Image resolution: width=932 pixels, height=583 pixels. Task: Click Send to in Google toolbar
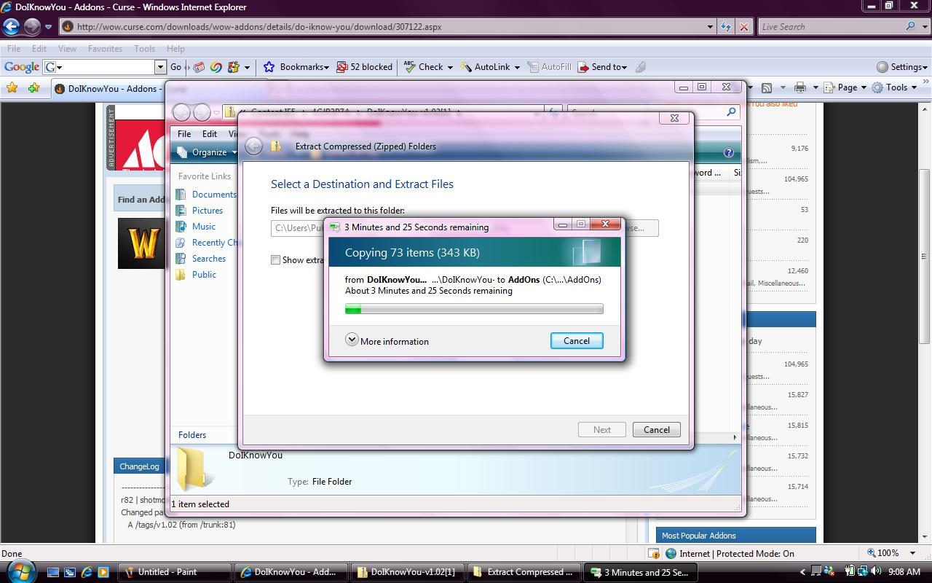coord(603,66)
